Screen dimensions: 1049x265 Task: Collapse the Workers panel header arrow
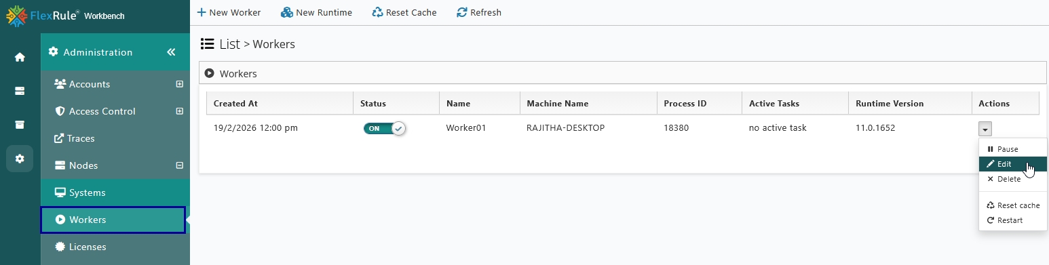coord(210,73)
